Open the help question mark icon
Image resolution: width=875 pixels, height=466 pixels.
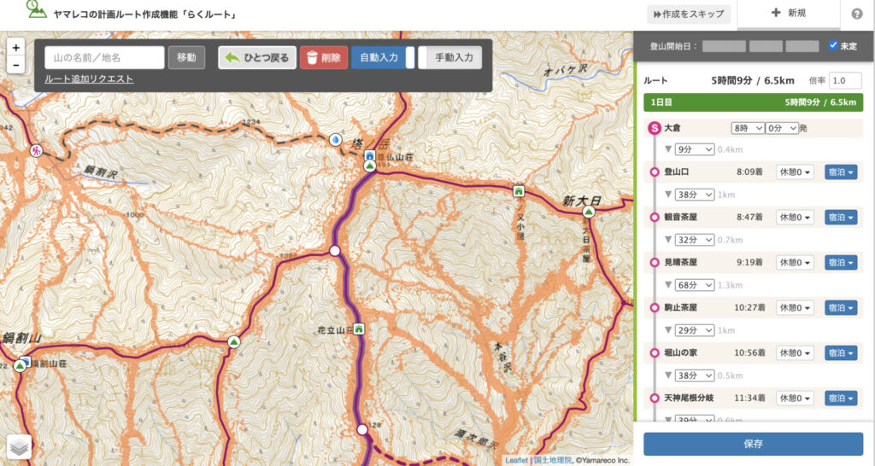[857, 14]
